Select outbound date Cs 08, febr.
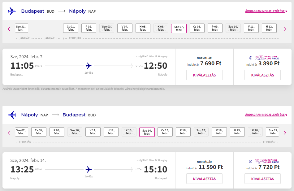Image resolution: width=294 pixels, height=191 pixels. point(197,28)
